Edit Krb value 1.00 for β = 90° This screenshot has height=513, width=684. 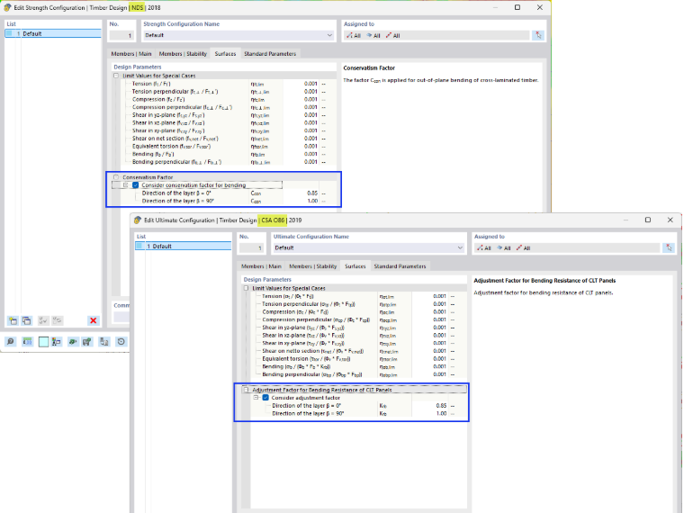[430, 413]
